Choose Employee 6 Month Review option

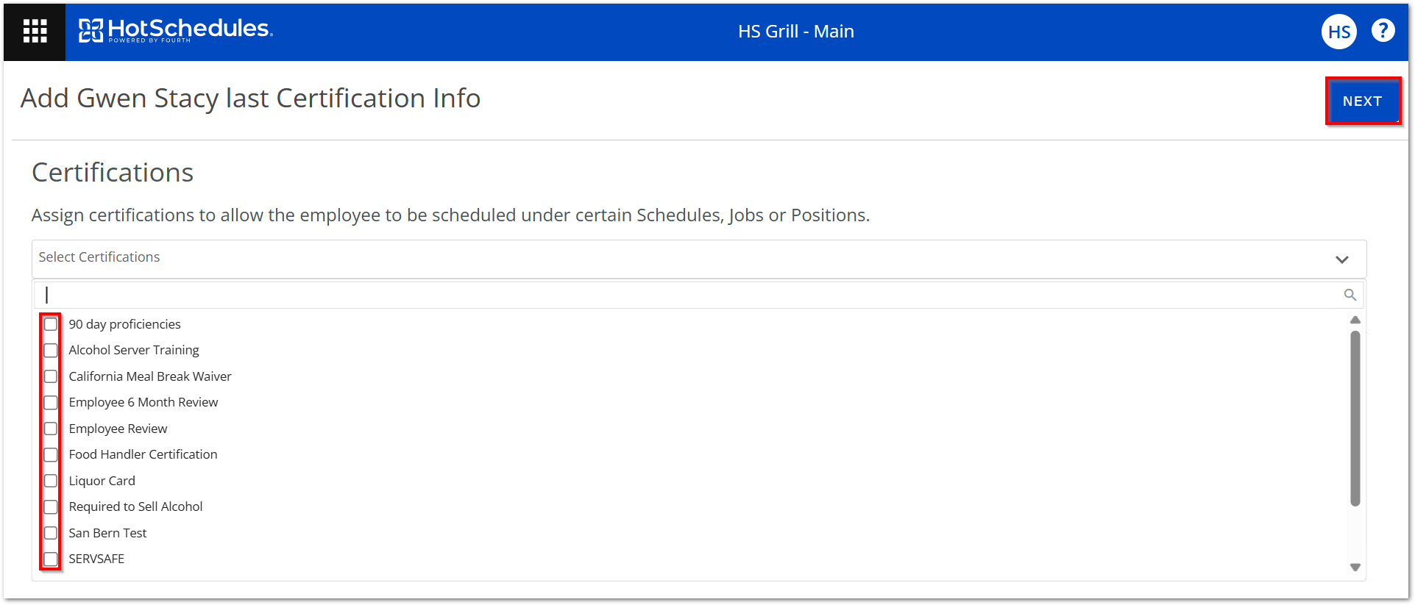tap(143, 402)
